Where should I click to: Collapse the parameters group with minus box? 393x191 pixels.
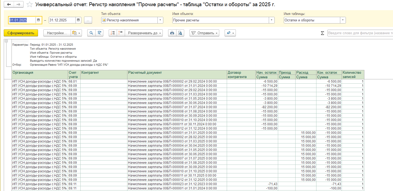(6, 41)
